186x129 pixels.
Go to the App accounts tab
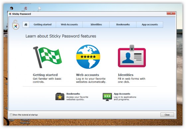pos(150,24)
